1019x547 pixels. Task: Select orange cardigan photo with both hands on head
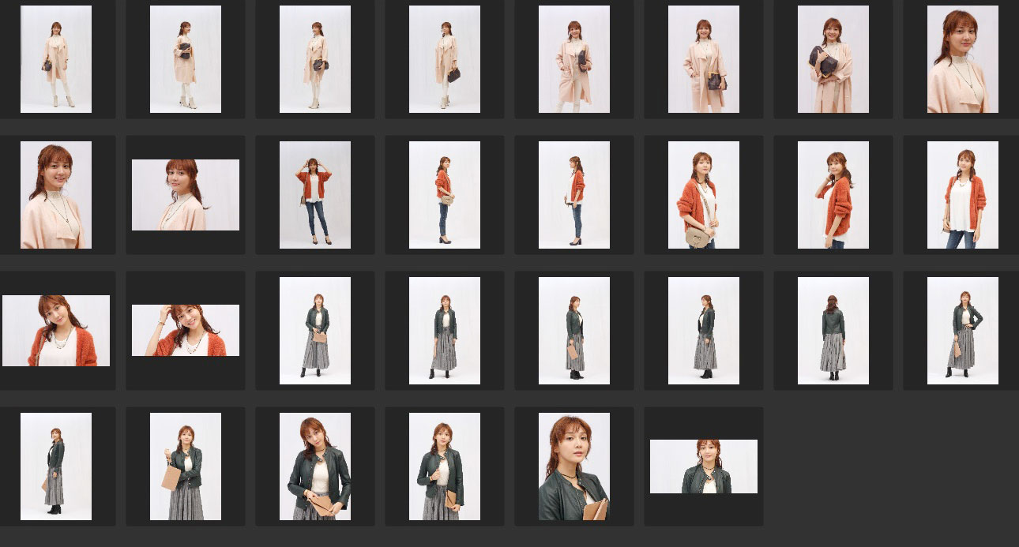[315, 195]
